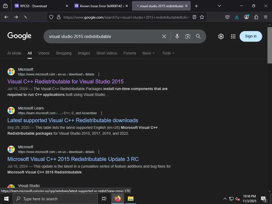Click the Save to Pocket icon
Screen dimensions: 272x204
227,17
